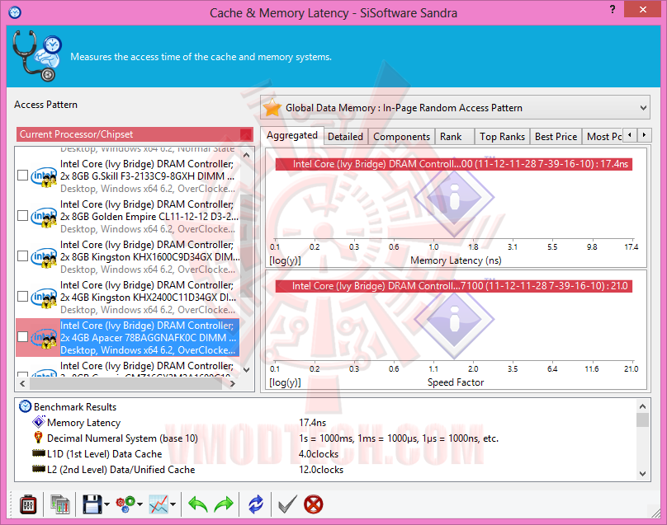Image resolution: width=667 pixels, height=525 pixels.
Task: Click results panel scroll down arrow
Action: click(643, 473)
